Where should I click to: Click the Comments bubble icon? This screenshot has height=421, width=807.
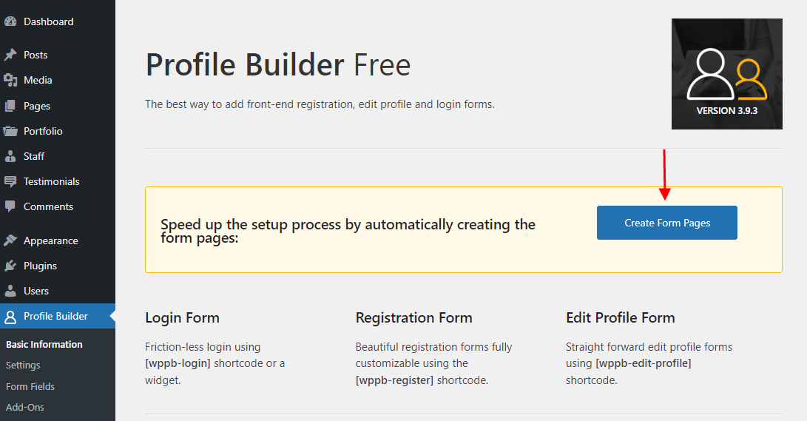click(10, 206)
